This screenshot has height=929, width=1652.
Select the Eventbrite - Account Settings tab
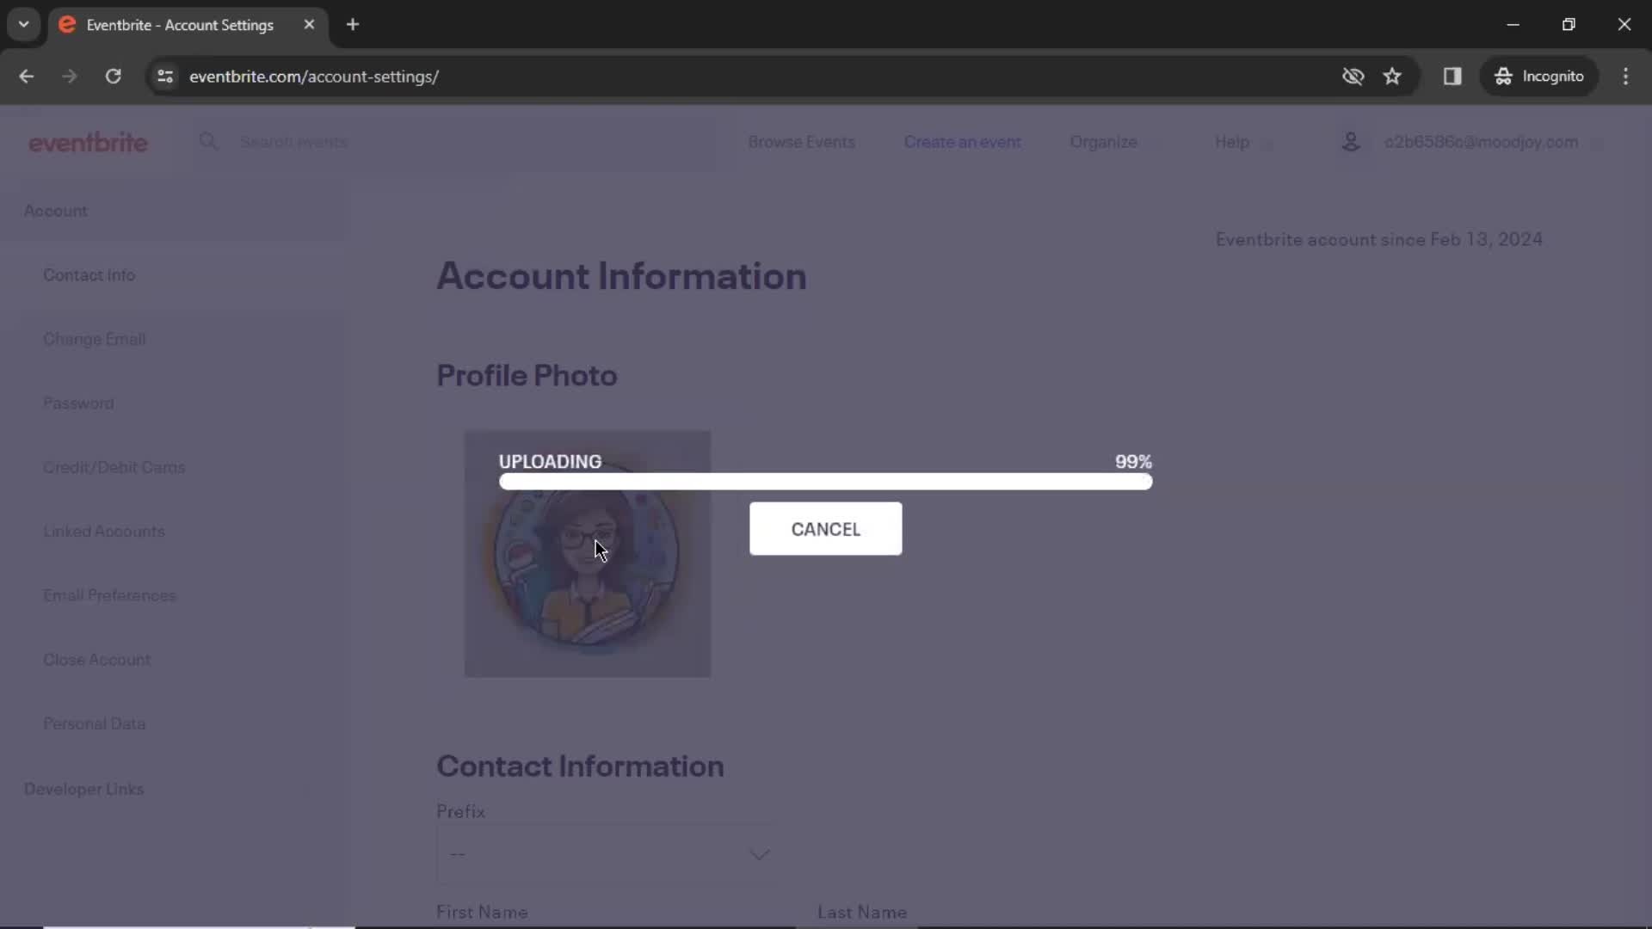pos(188,25)
